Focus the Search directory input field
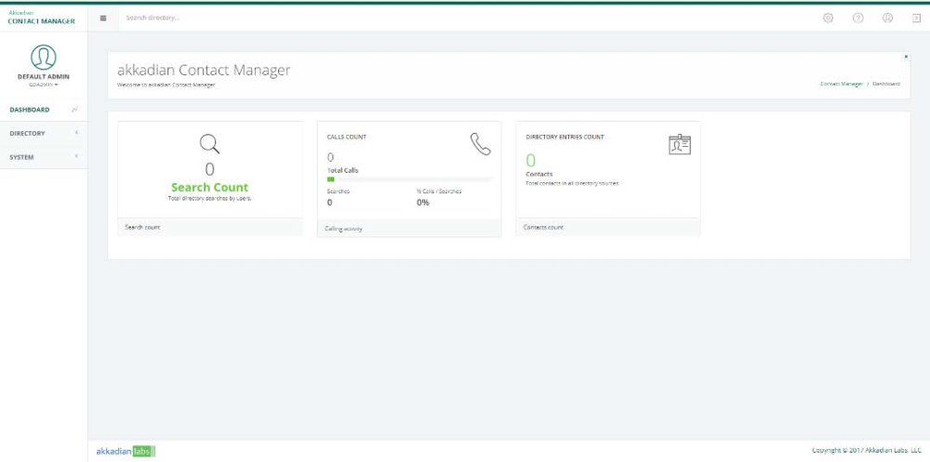Viewport: 930px width, 462px height. click(462, 18)
